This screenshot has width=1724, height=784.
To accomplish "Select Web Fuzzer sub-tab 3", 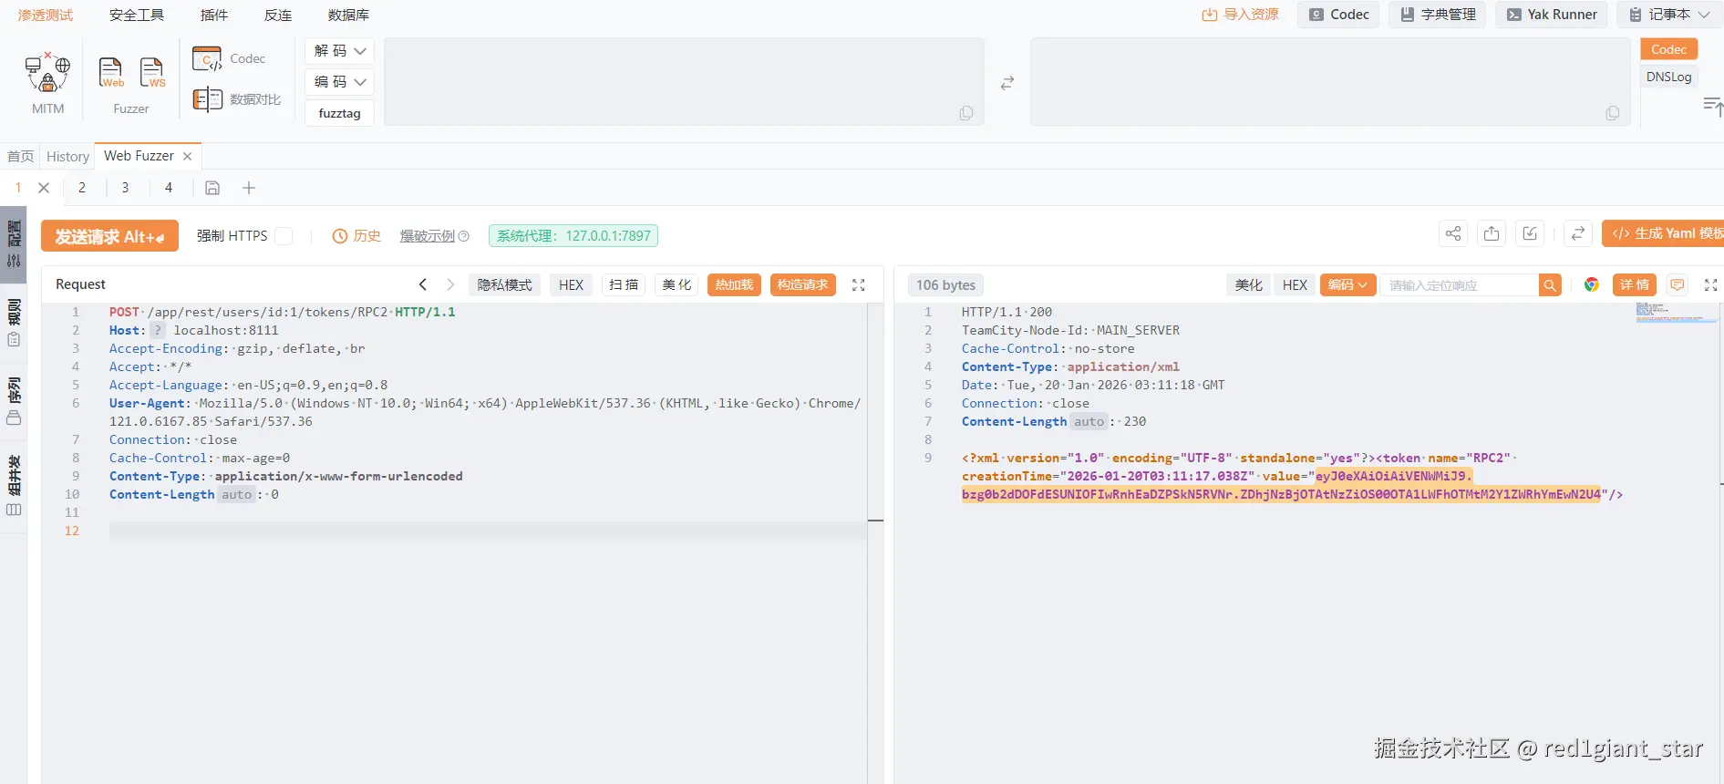I will 125,188.
